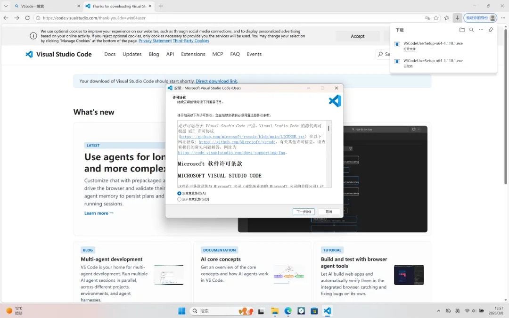The height and width of the screenshot is (318, 509).
Task: Click the verify identity profile button
Action: pos(480,18)
